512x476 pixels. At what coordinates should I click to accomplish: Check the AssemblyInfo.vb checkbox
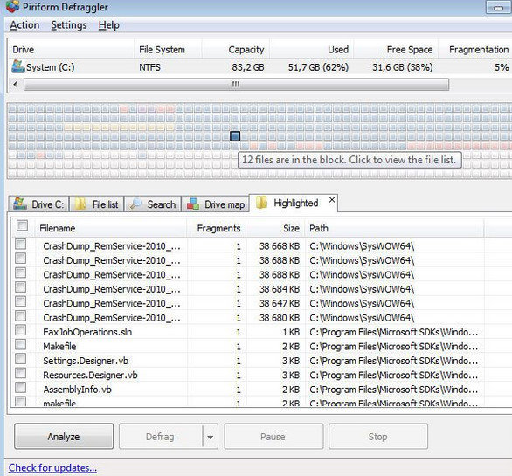tap(21, 388)
